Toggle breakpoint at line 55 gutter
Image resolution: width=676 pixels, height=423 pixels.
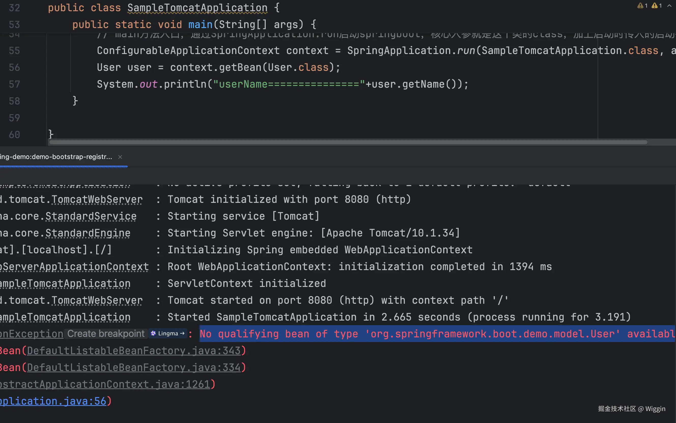(x=14, y=51)
